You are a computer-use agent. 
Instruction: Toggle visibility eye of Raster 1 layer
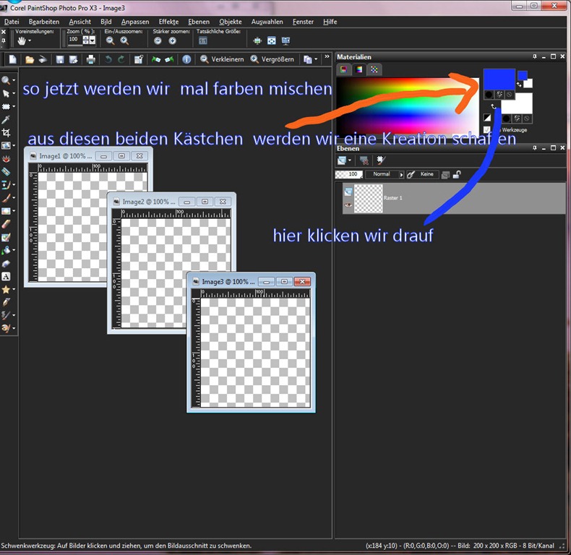(348, 205)
